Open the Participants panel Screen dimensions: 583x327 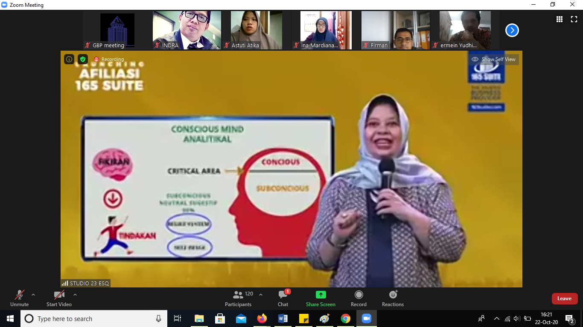pyautogui.click(x=239, y=298)
